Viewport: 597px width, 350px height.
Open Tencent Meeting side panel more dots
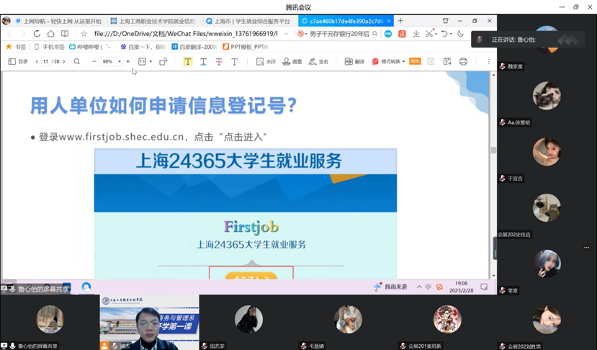click(587, 248)
